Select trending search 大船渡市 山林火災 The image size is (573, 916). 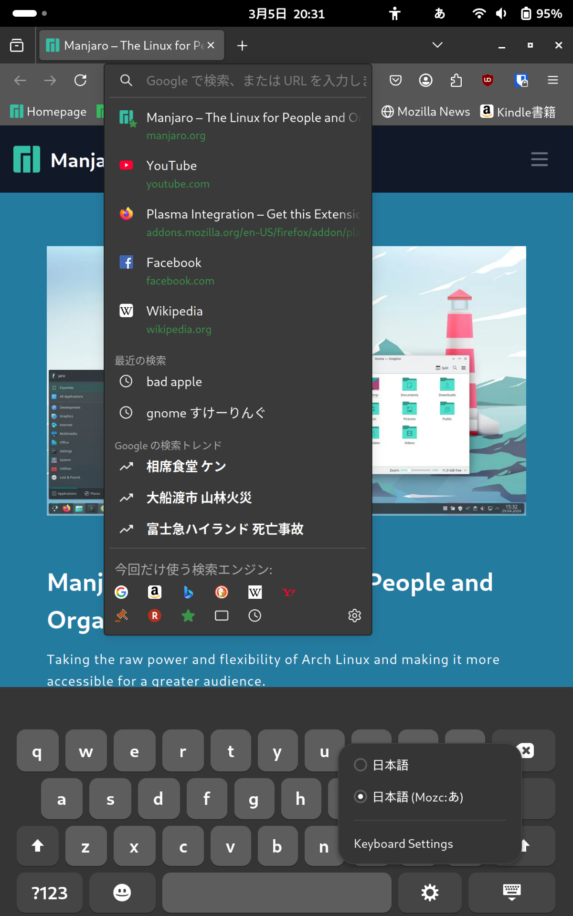tap(238, 498)
